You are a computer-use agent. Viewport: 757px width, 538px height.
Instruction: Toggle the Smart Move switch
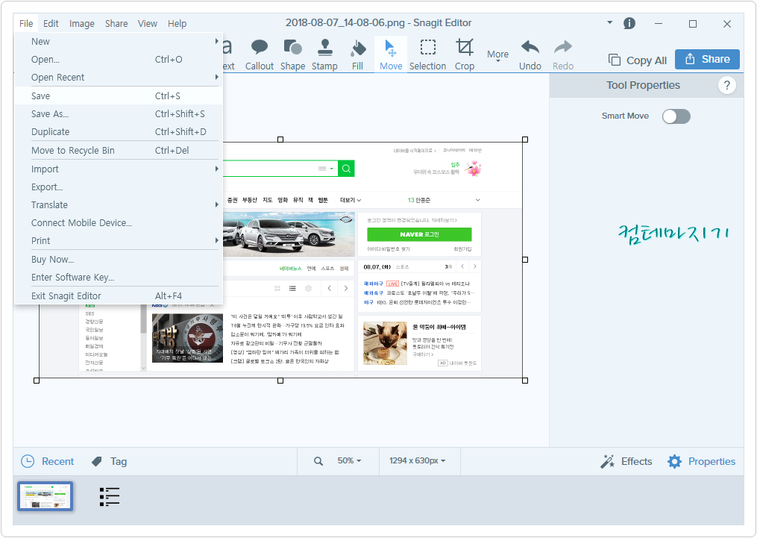click(676, 116)
